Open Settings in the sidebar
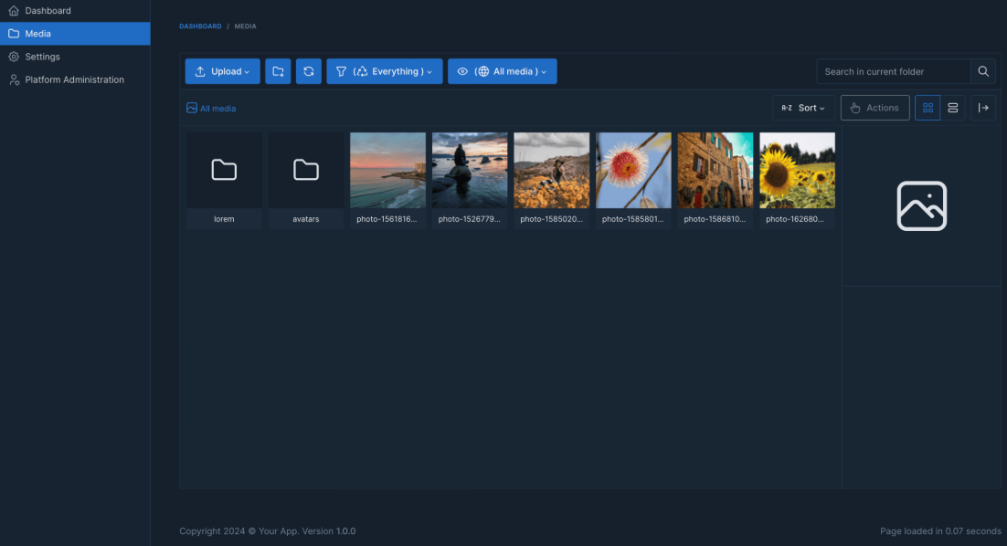 (x=75, y=57)
